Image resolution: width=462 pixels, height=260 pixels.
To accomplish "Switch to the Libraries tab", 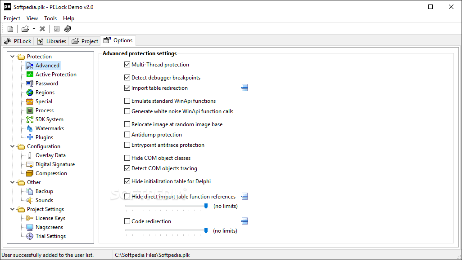I will 52,41.
